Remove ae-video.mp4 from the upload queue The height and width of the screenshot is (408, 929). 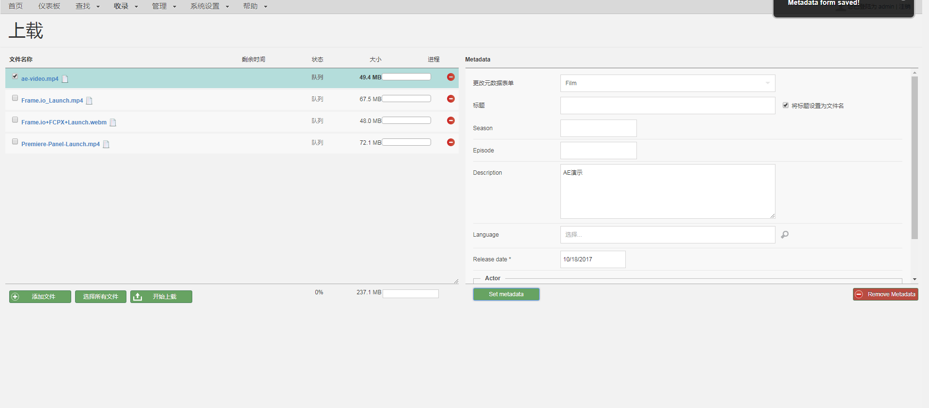tap(450, 77)
